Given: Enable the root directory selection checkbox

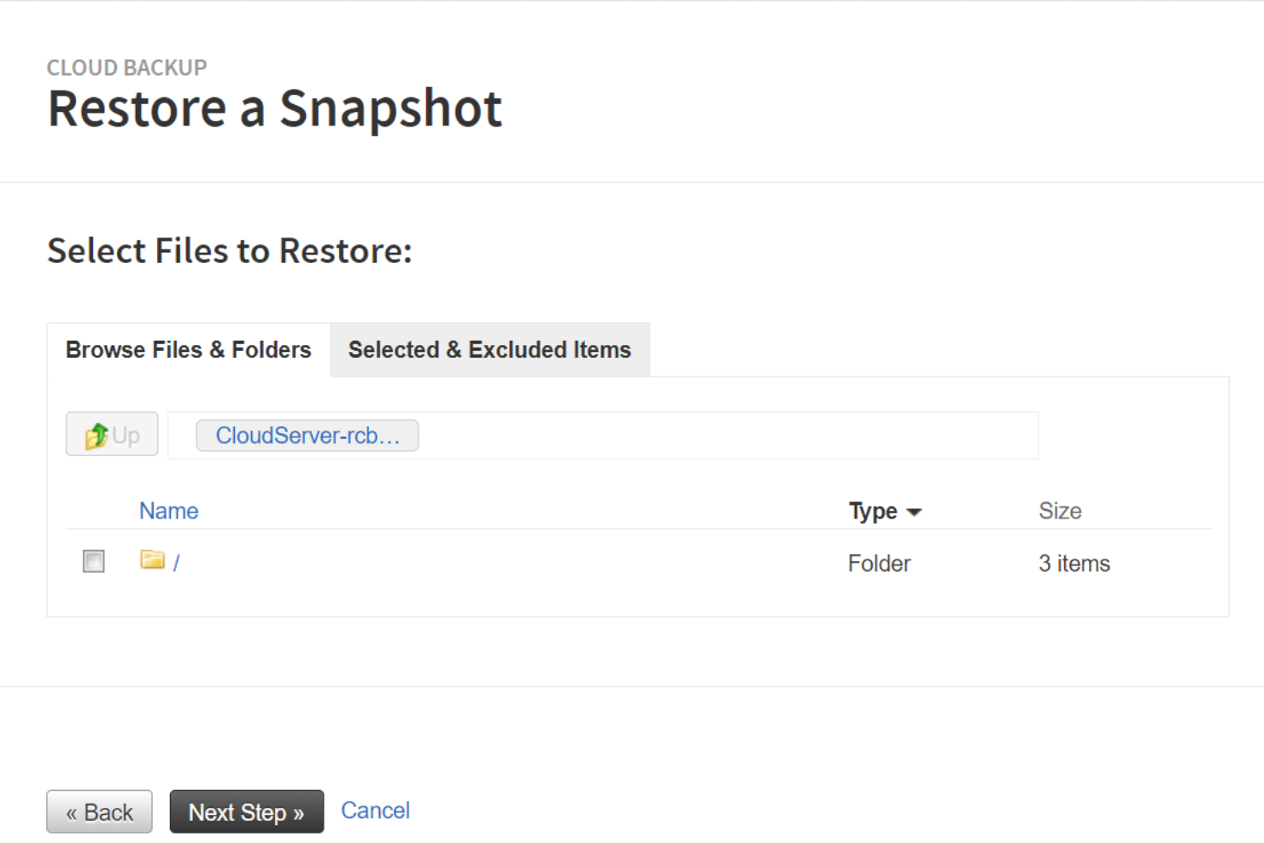Looking at the screenshot, I should 93,561.
